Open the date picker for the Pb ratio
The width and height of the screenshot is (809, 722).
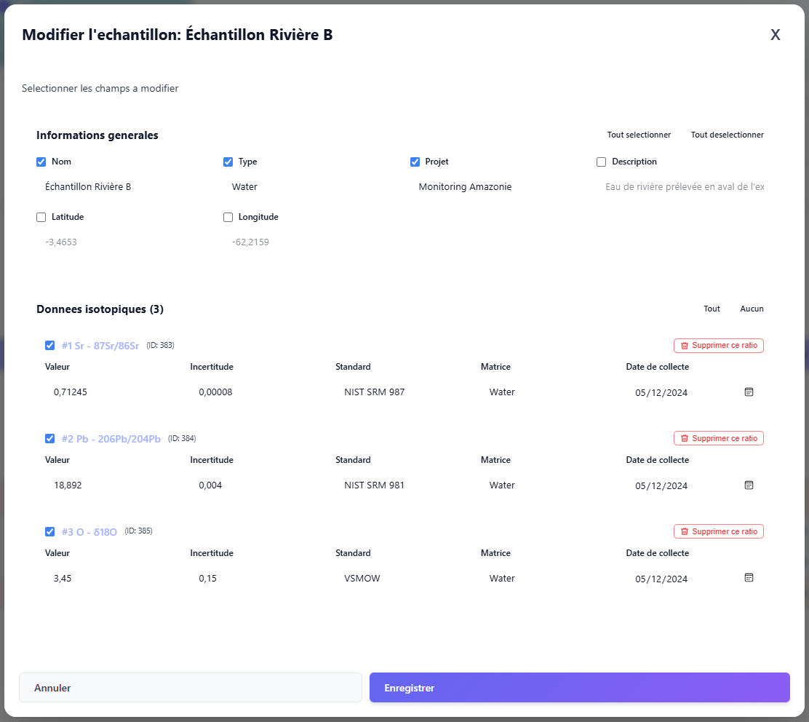coord(749,485)
